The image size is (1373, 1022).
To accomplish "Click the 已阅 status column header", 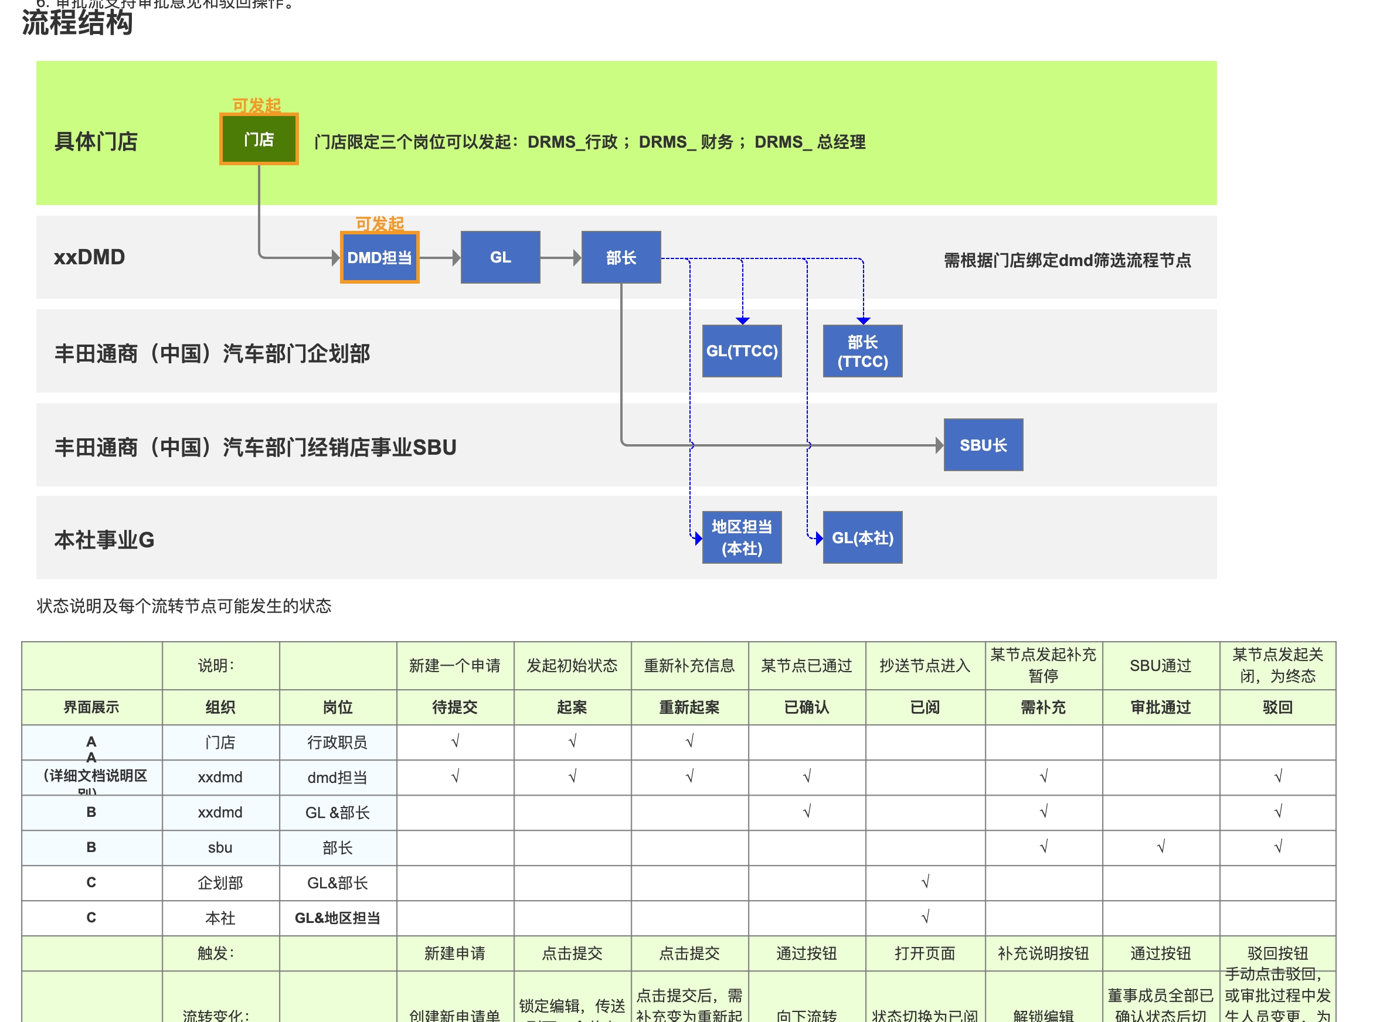I will coord(925,707).
